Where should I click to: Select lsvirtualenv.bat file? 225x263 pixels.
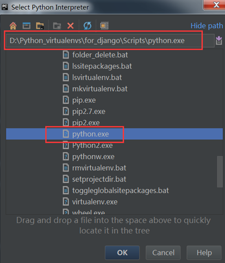pos(97,78)
